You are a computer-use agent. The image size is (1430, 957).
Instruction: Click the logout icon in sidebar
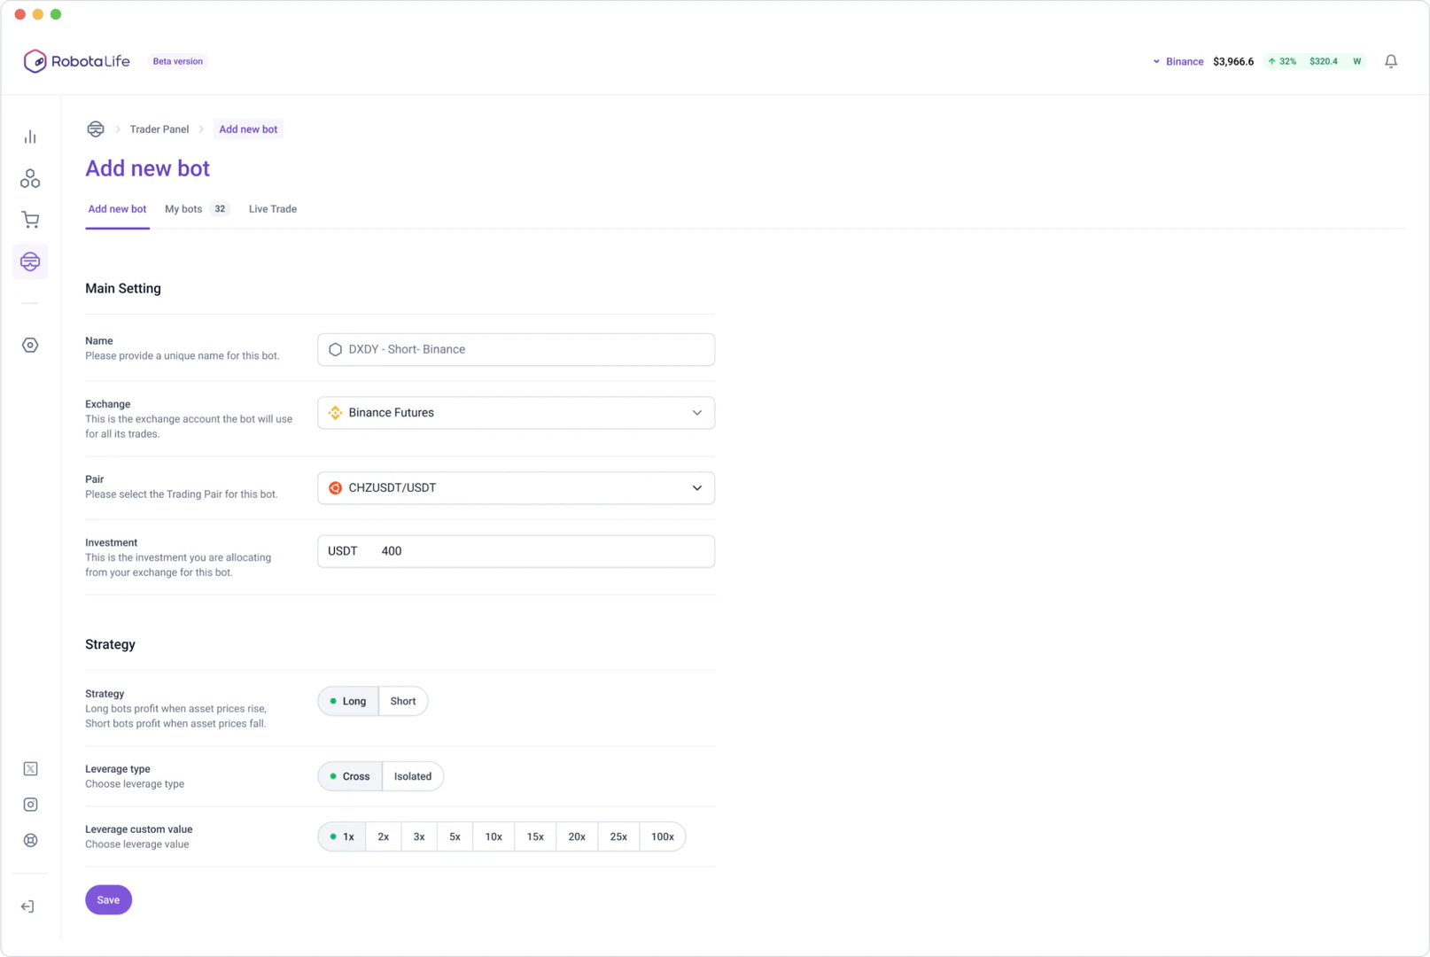[x=27, y=906]
